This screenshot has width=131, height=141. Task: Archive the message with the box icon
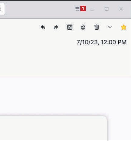coord(70,27)
